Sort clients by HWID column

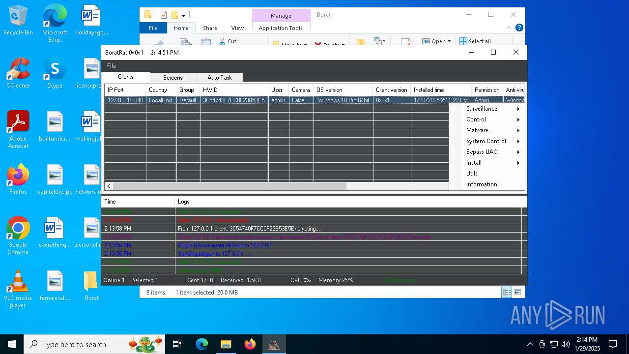click(234, 90)
